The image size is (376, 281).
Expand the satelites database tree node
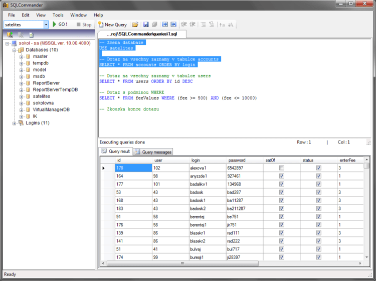[x=22, y=96]
